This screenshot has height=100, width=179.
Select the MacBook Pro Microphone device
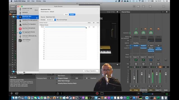point(28,21)
